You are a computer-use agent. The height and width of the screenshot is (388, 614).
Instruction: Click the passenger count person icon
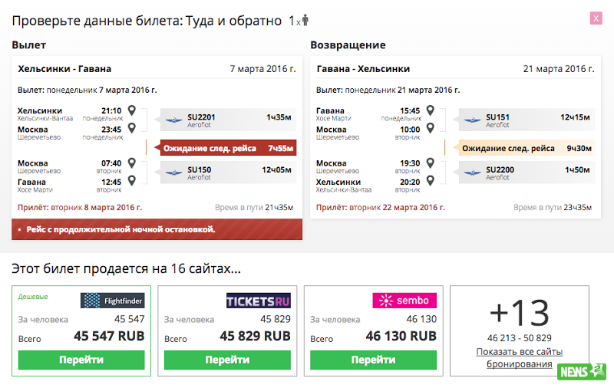[x=305, y=20]
